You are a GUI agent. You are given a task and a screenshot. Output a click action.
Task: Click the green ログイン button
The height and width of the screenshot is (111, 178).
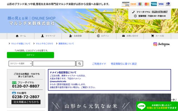pyautogui.click(x=30, y=55)
